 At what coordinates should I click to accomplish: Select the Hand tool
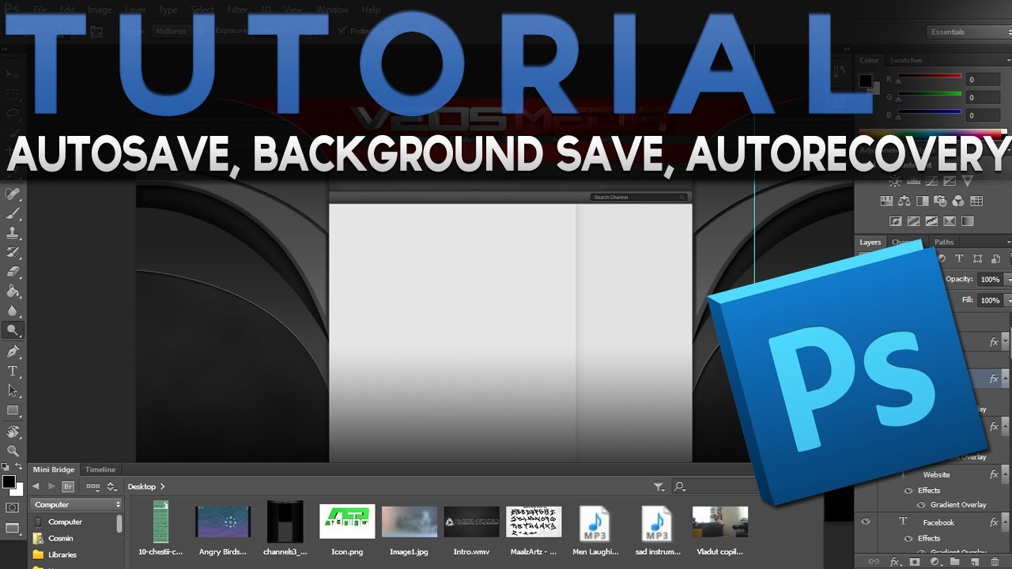pyautogui.click(x=13, y=431)
